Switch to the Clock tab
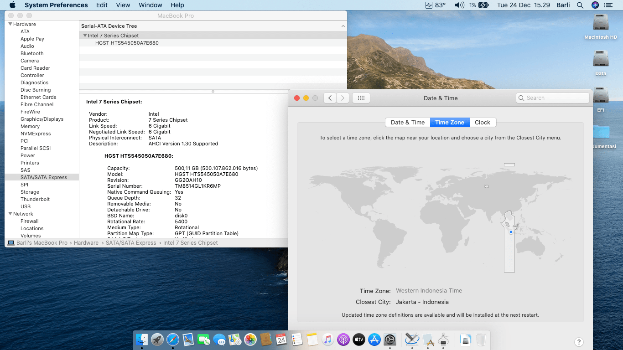623x350 pixels. (482, 122)
